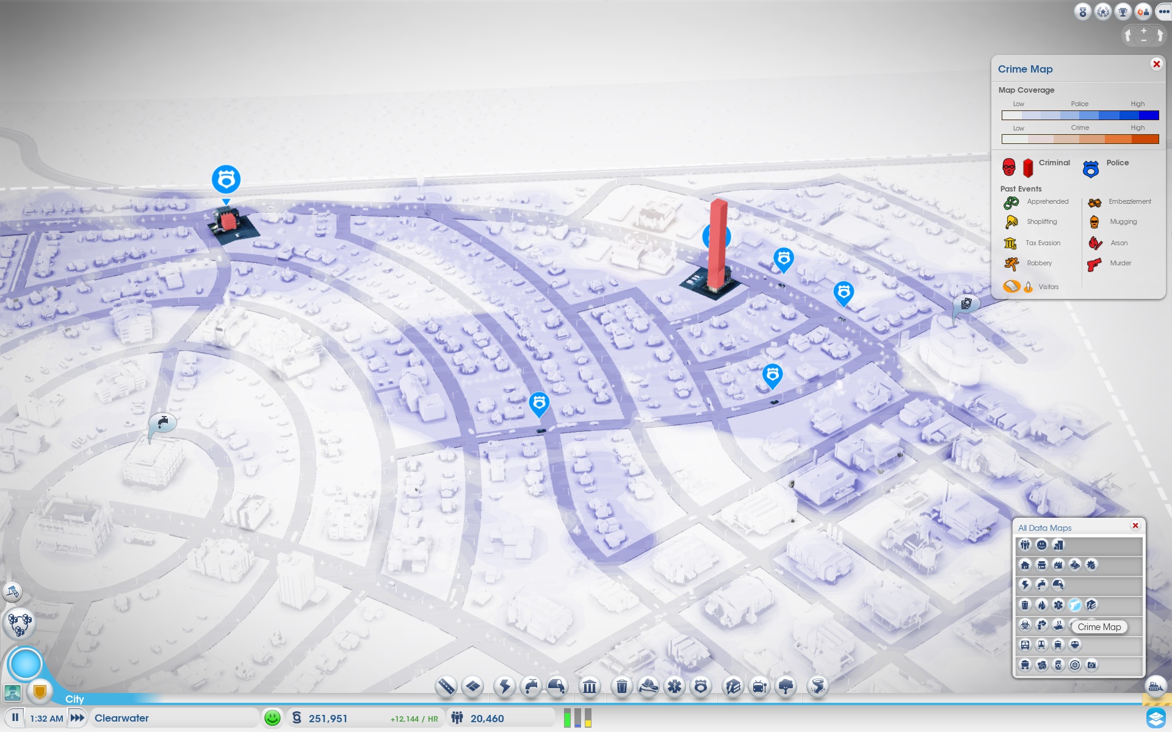Zoom out with the minus camera control
Screen dimensions: 1172x732
point(1144,40)
